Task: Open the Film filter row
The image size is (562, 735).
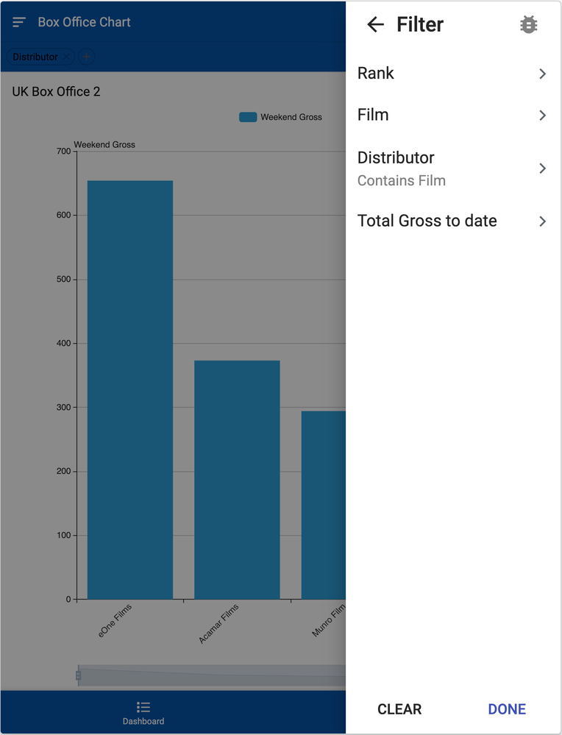Action: click(x=453, y=116)
